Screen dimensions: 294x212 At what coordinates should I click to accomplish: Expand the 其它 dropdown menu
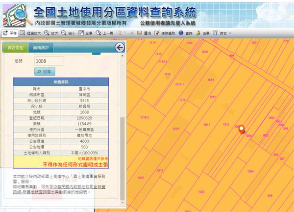coord(223,33)
